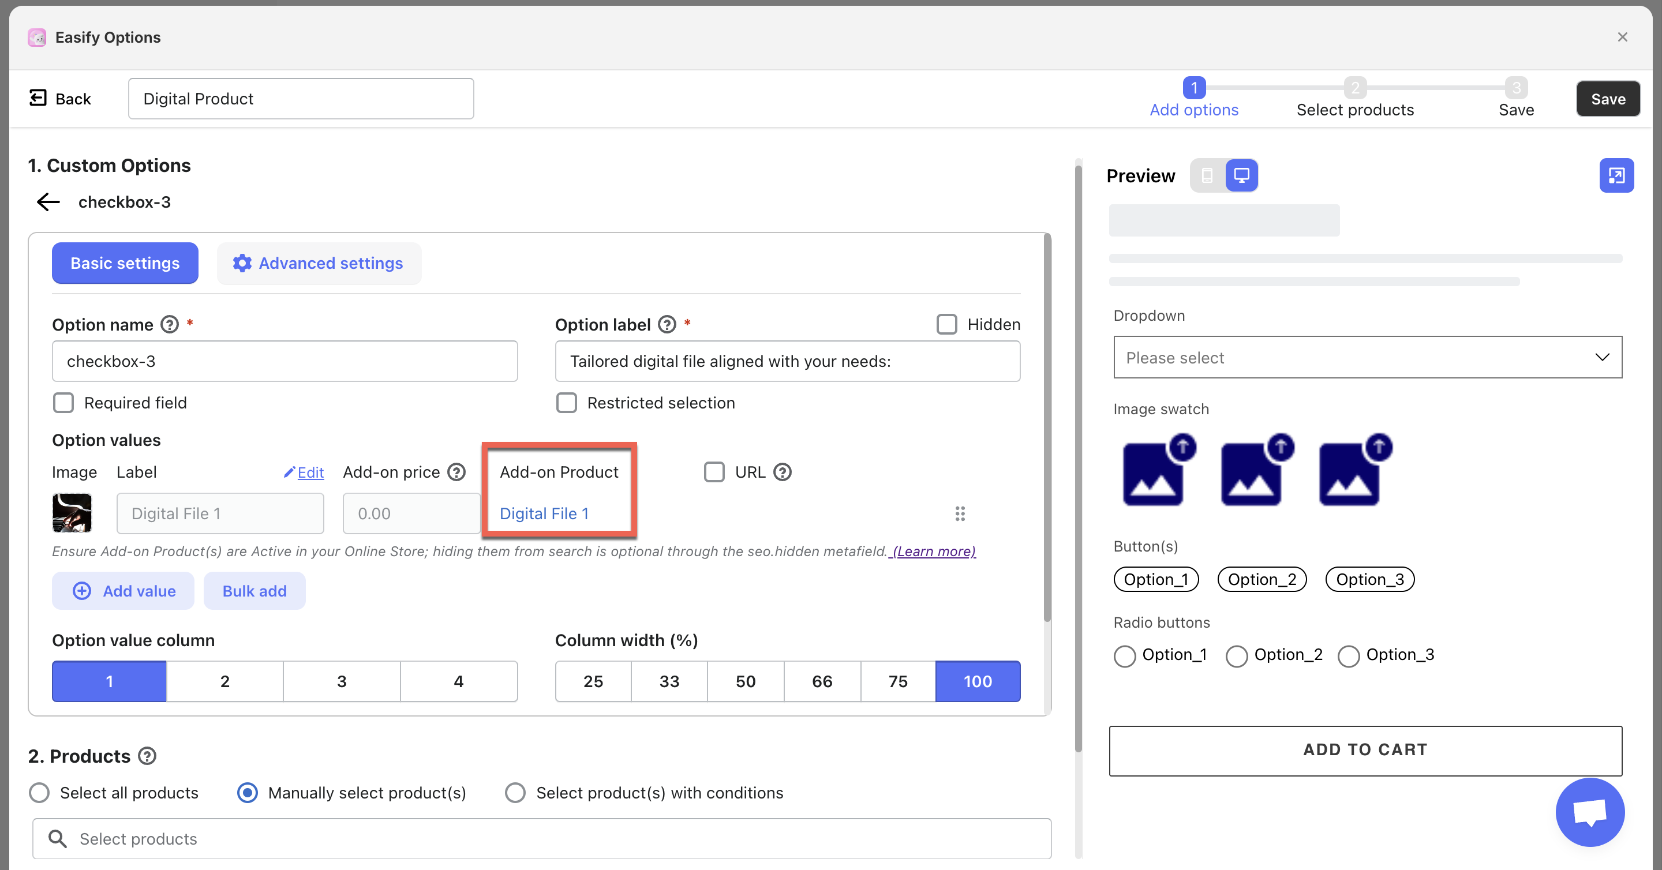Open the Learn more link
The image size is (1662, 870).
point(933,552)
